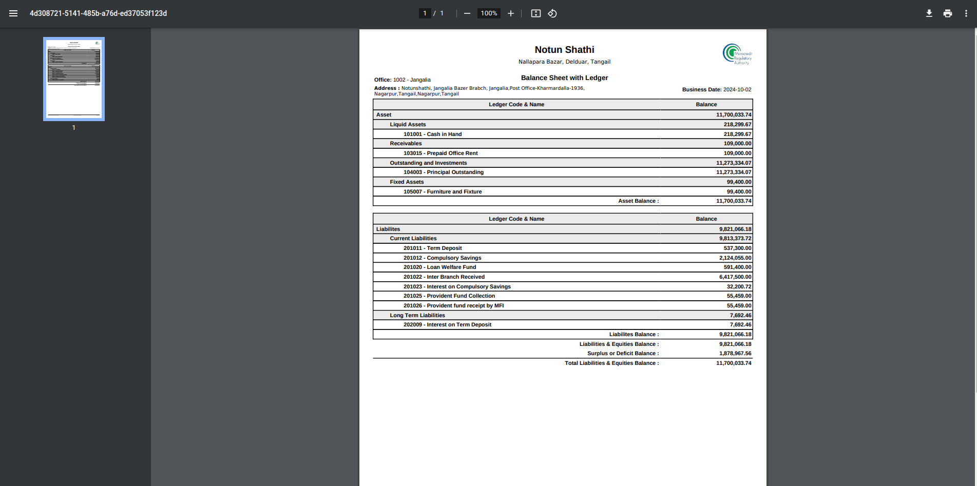Image resolution: width=977 pixels, height=486 pixels.
Task: Click the 'Current Liabilities' group row
Action: 563,239
